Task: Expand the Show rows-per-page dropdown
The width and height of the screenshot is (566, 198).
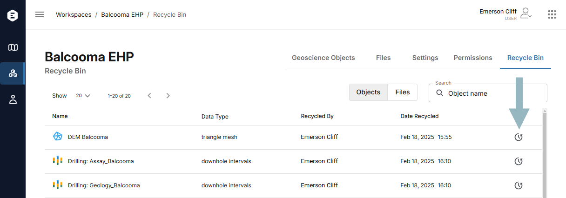Action: click(x=83, y=96)
